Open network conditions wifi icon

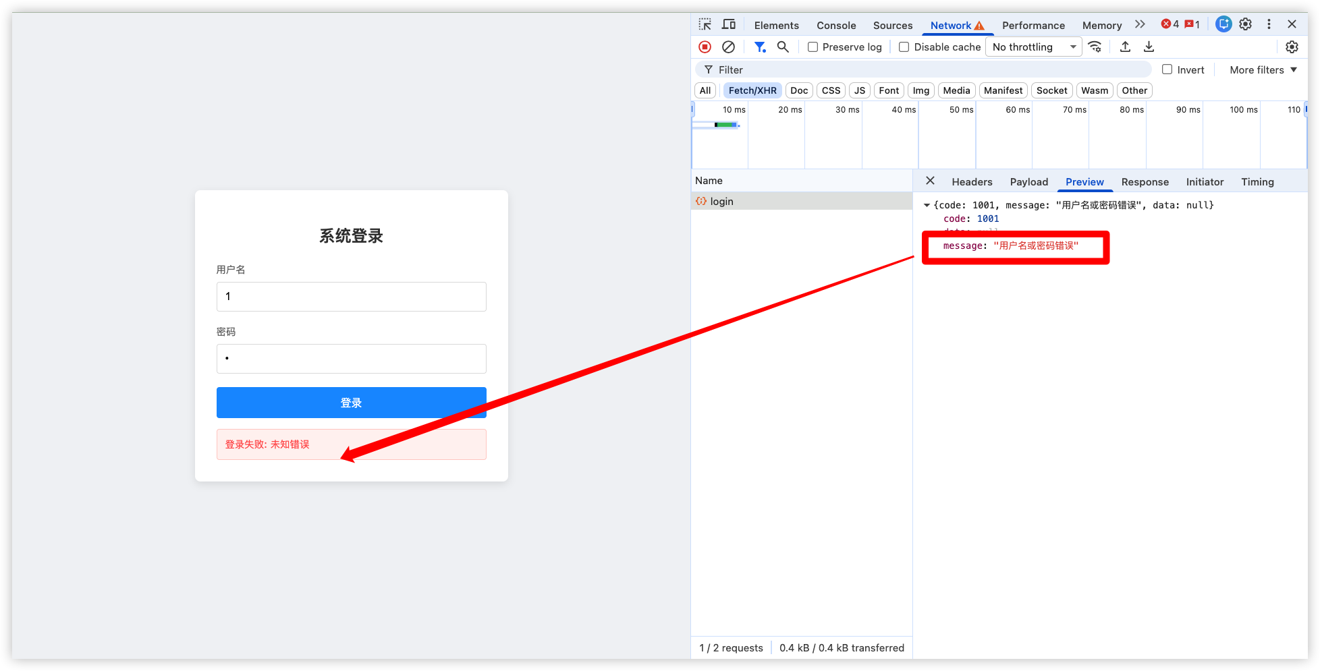click(x=1095, y=47)
